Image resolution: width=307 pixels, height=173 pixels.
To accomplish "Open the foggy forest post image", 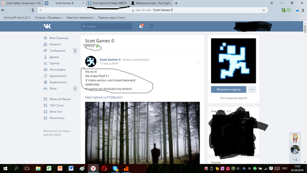I will (142, 133).
